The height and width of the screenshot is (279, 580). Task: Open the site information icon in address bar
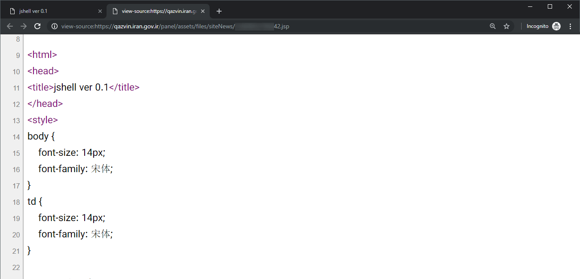(55, 26)
